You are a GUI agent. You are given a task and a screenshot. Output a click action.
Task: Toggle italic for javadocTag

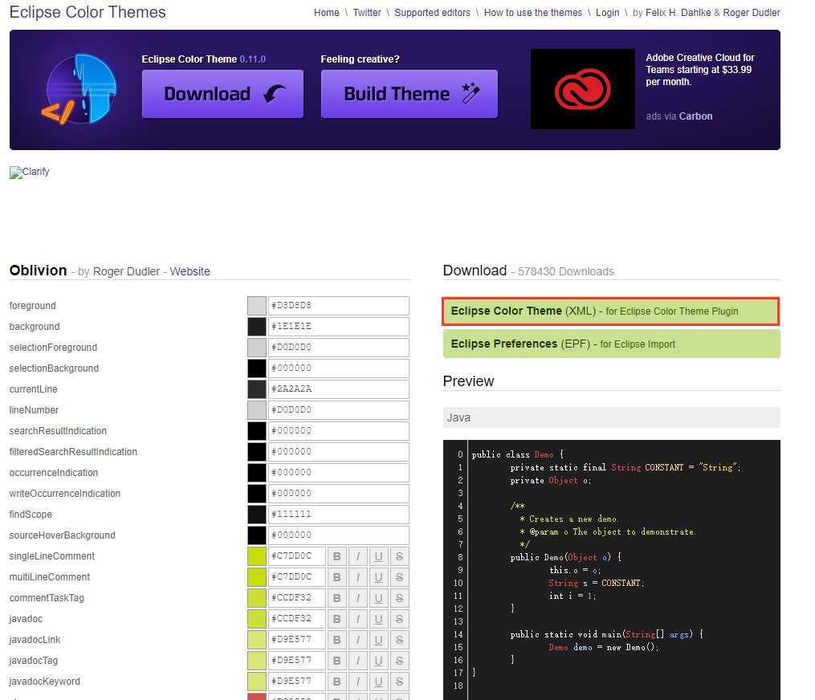tap(357, 660)
